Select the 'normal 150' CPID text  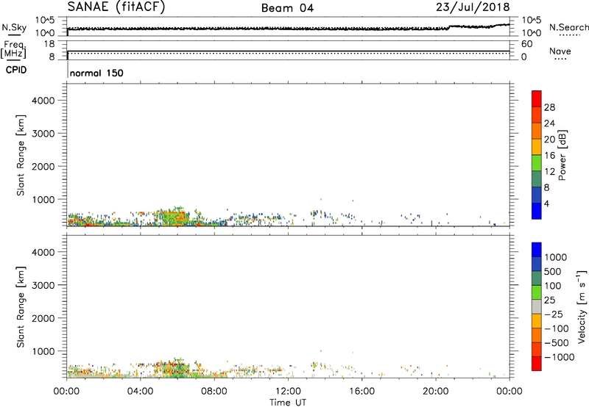pos(96,73)
